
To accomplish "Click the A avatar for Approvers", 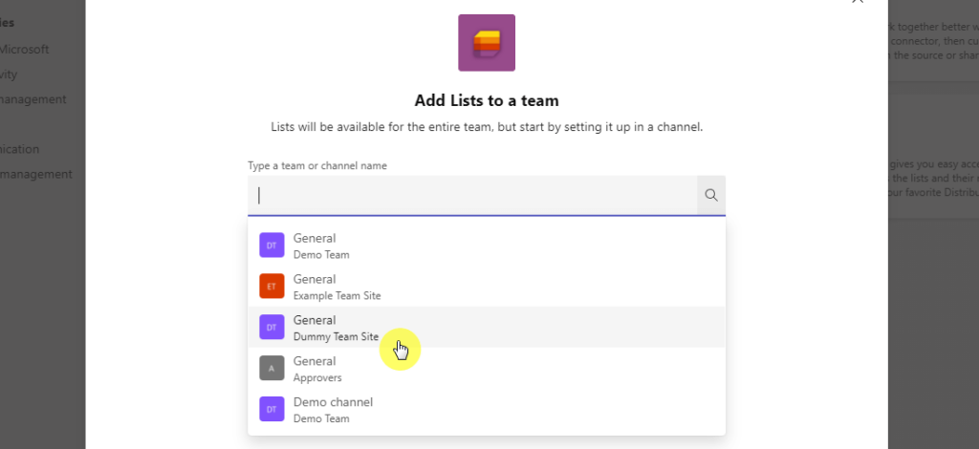I will tap(272, 368).
